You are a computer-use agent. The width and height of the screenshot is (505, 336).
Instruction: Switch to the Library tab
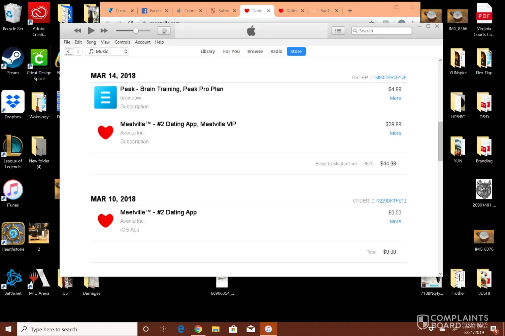[207, 51]
